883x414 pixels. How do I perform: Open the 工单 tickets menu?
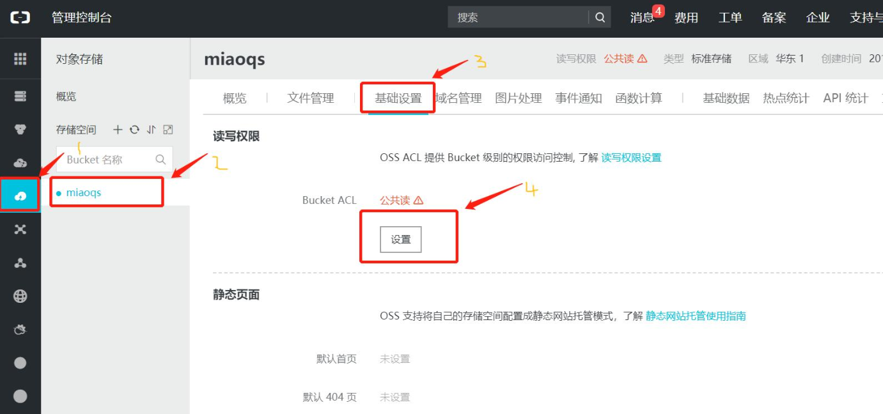(730, 18)
